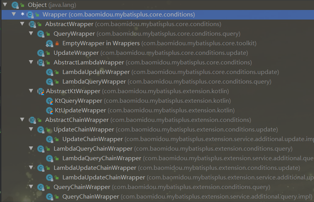Select LambdaQueryChainWrapper in extension.conditions.query

[173, 149]
